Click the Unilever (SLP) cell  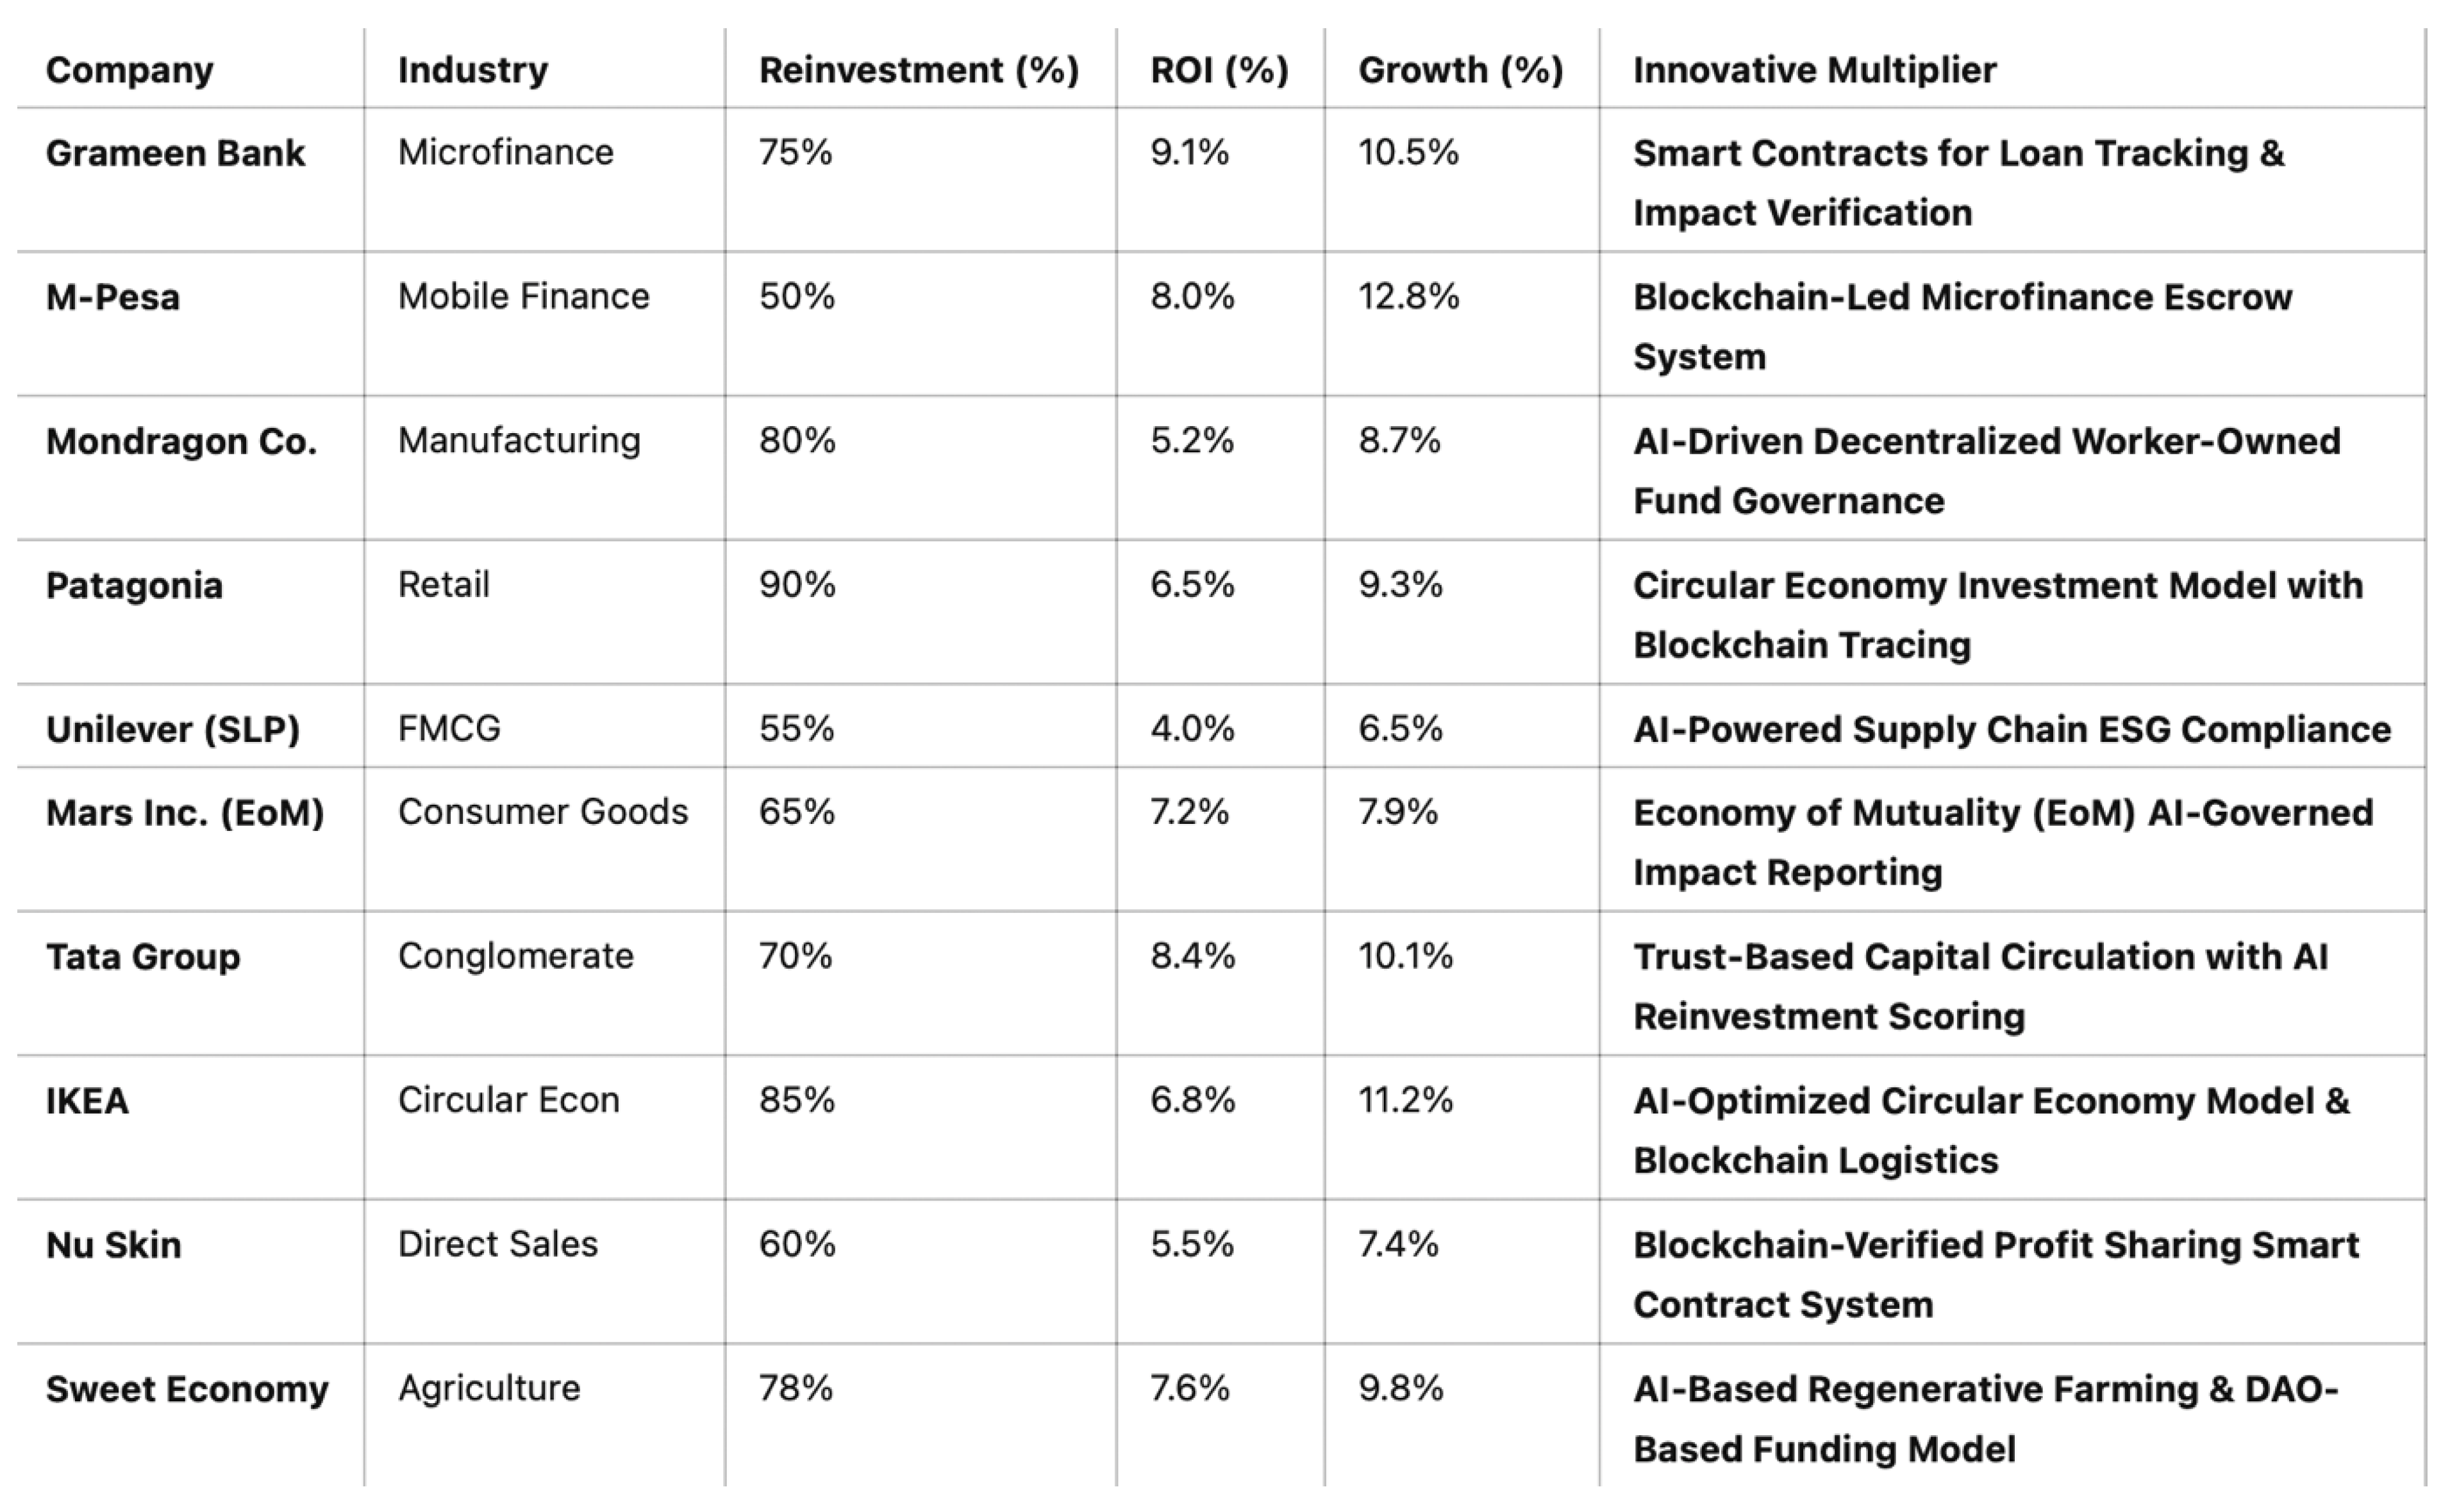tap(173, 729)
